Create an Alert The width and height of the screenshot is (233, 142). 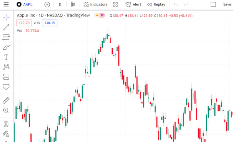point(133,4)
